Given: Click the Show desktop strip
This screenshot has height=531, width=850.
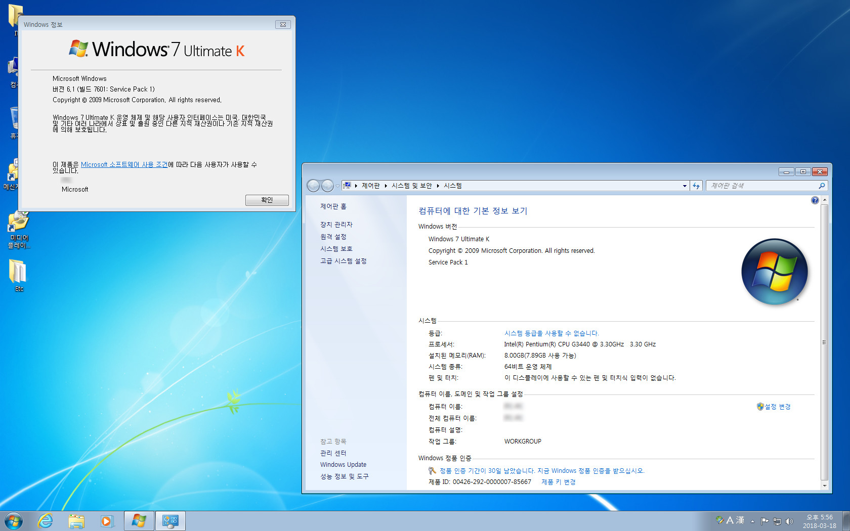Looking at the screenshot, I should point(846,521).
